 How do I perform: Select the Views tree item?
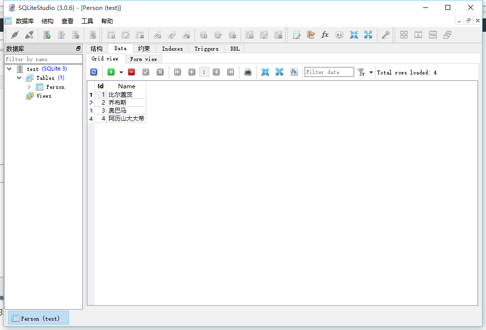[44, 96]
